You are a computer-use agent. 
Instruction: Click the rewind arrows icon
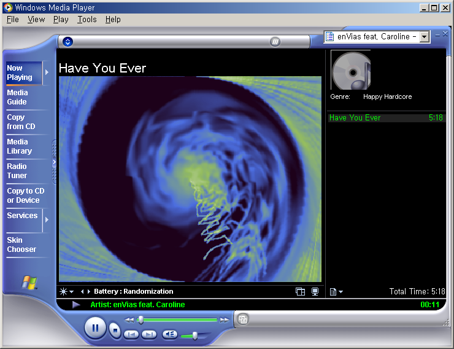pyautogui.click(x=129, y=320)
